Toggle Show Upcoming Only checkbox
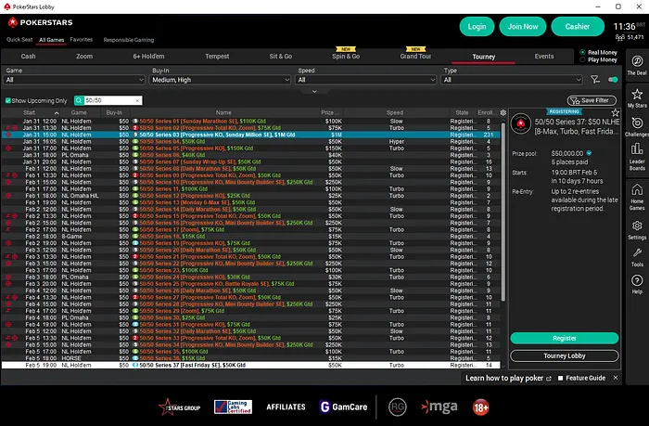This screenshot has width=649, height=426. tap(7, 100)
